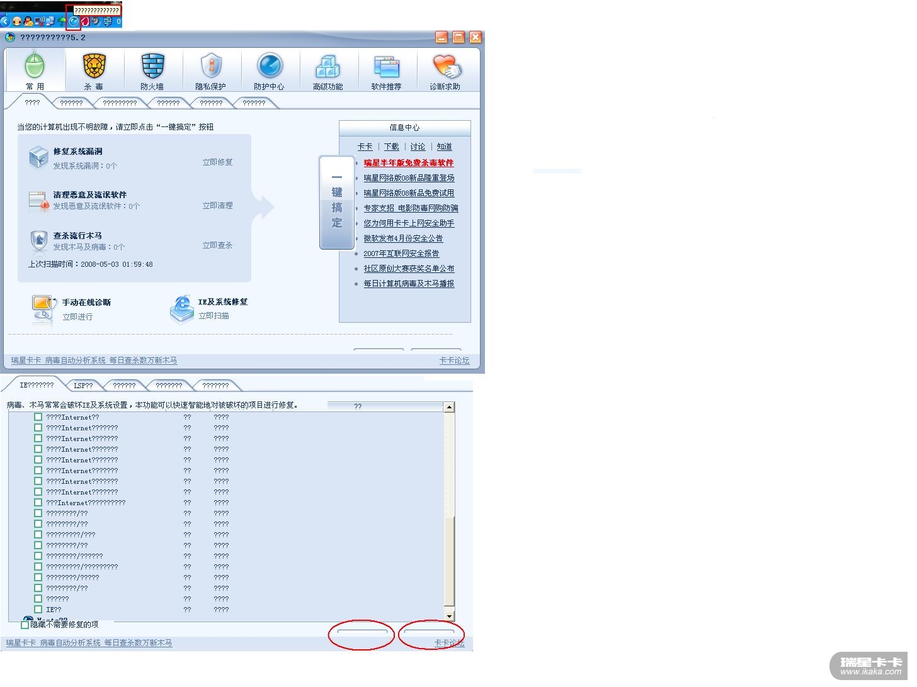
Task: Click the blue striped firewall shield tray icon
Action: 108,21
